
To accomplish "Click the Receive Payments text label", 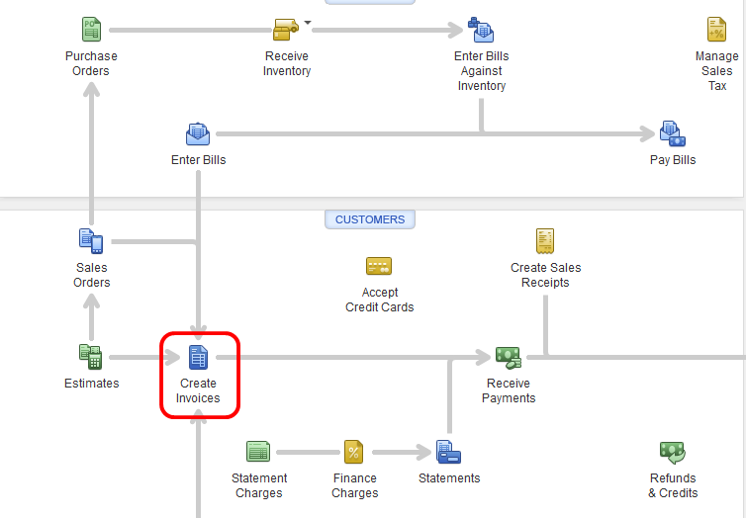I will click(x=509, y=390).
